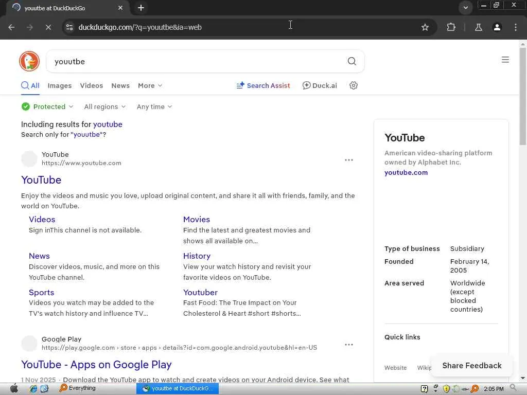
Task: Switch to News search tab
Action: click(x=120, y=86)
